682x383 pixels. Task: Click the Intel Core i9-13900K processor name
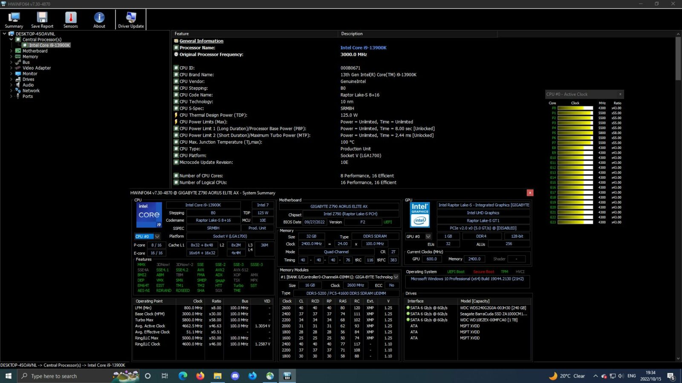point(364,48)
